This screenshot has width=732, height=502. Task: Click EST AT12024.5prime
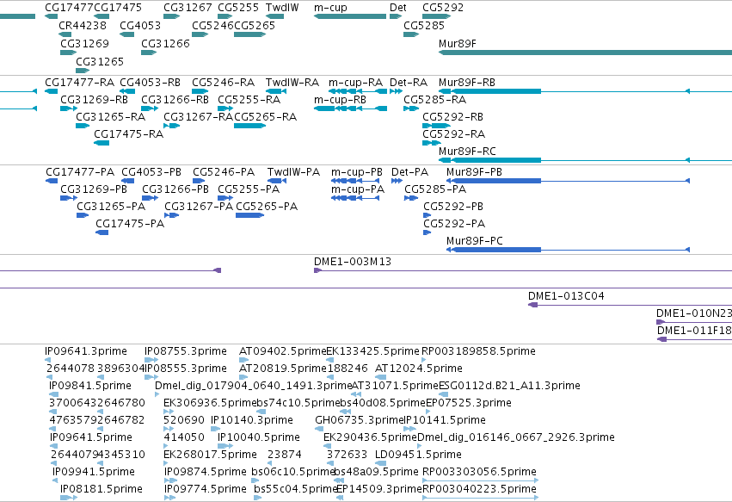pos(419,369)
